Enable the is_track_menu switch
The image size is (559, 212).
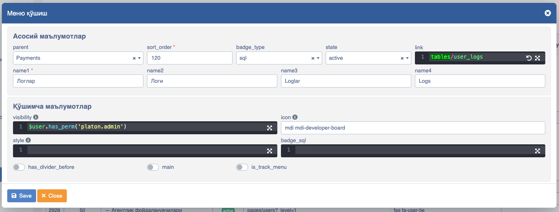point(242,167)
